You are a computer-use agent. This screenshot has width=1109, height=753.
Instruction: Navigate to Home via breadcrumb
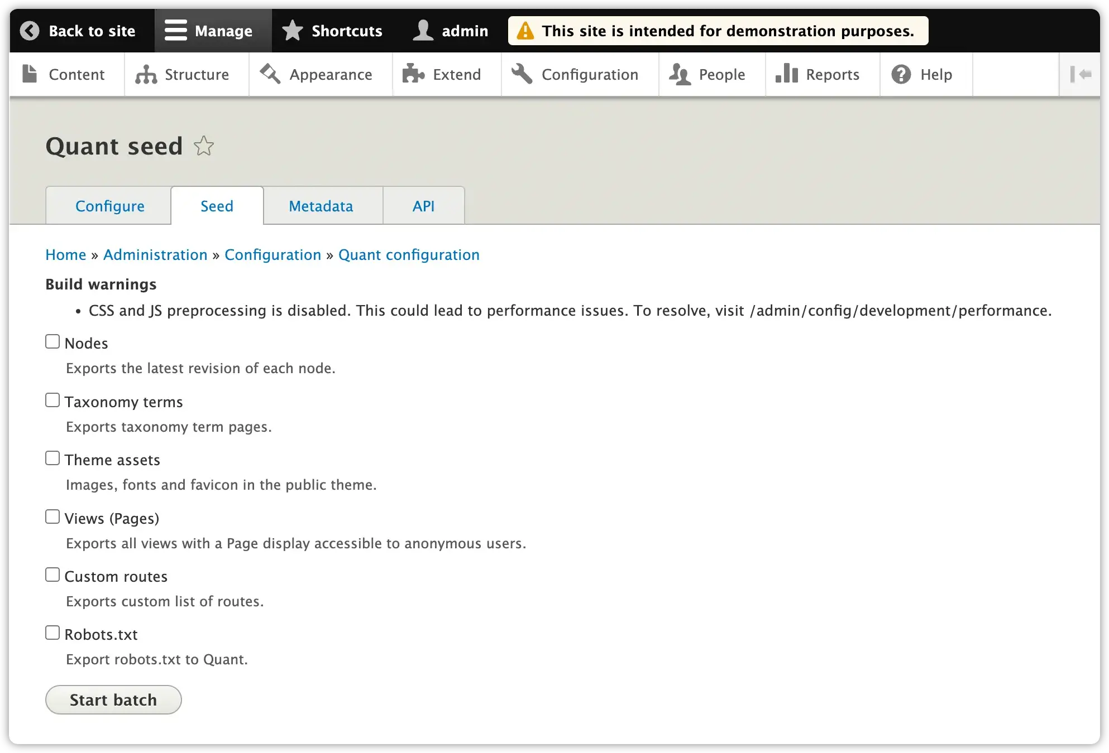tap(65, 254)
